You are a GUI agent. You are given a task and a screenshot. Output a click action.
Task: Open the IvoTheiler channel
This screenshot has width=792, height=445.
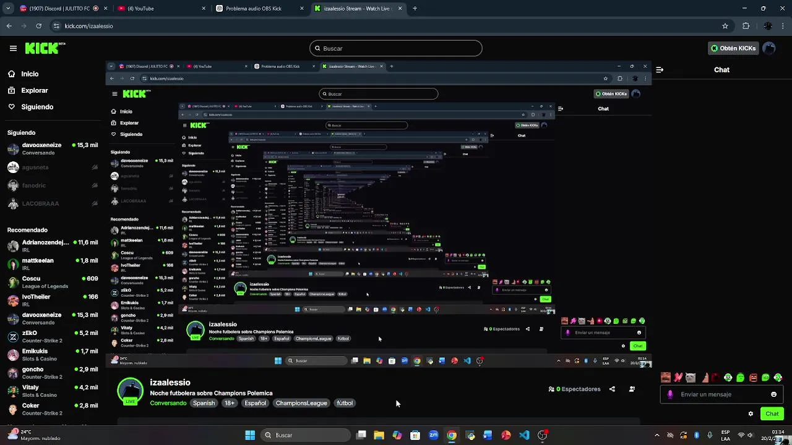53,300
